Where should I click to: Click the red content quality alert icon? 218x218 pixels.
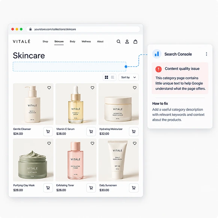tap(159, 69)
